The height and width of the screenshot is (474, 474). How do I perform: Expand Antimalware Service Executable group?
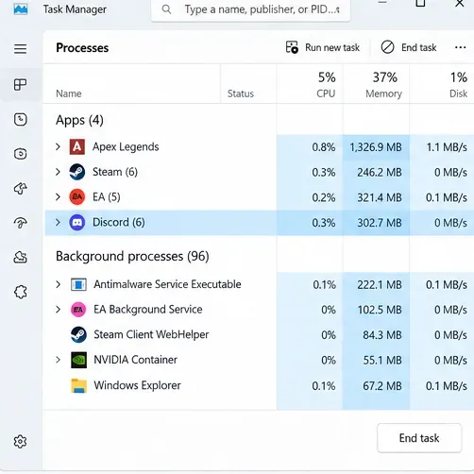pos(58,284)
